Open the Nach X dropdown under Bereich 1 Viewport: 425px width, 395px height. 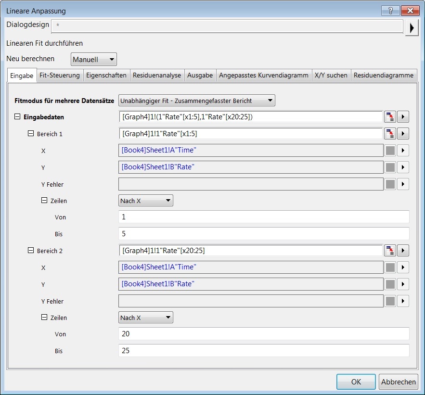pos(146,201)
